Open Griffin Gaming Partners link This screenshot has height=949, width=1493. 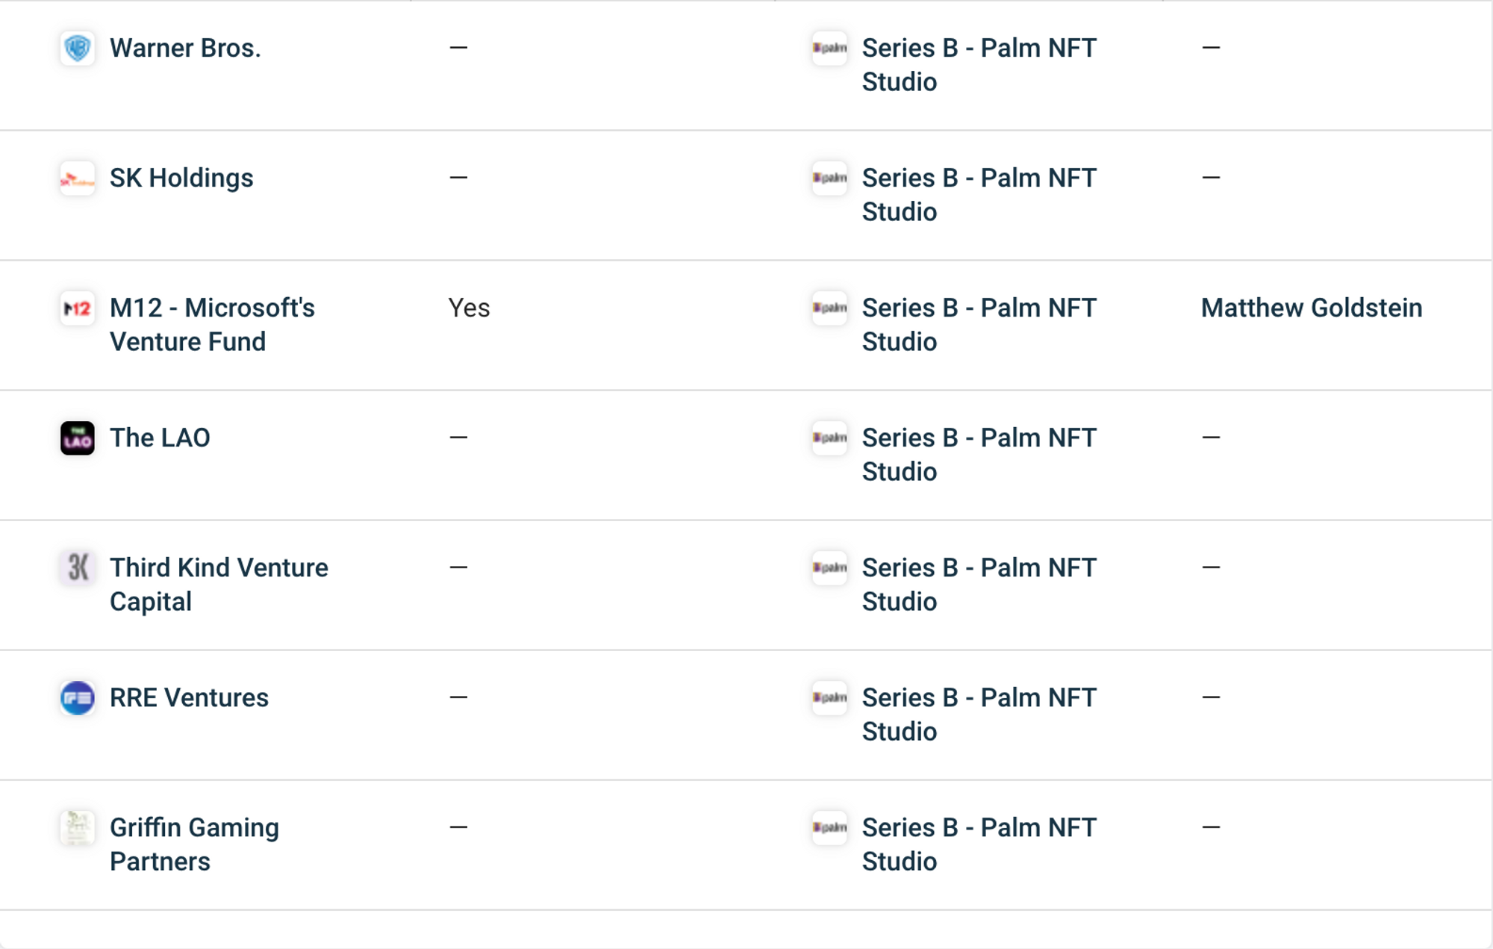point(194,844)
